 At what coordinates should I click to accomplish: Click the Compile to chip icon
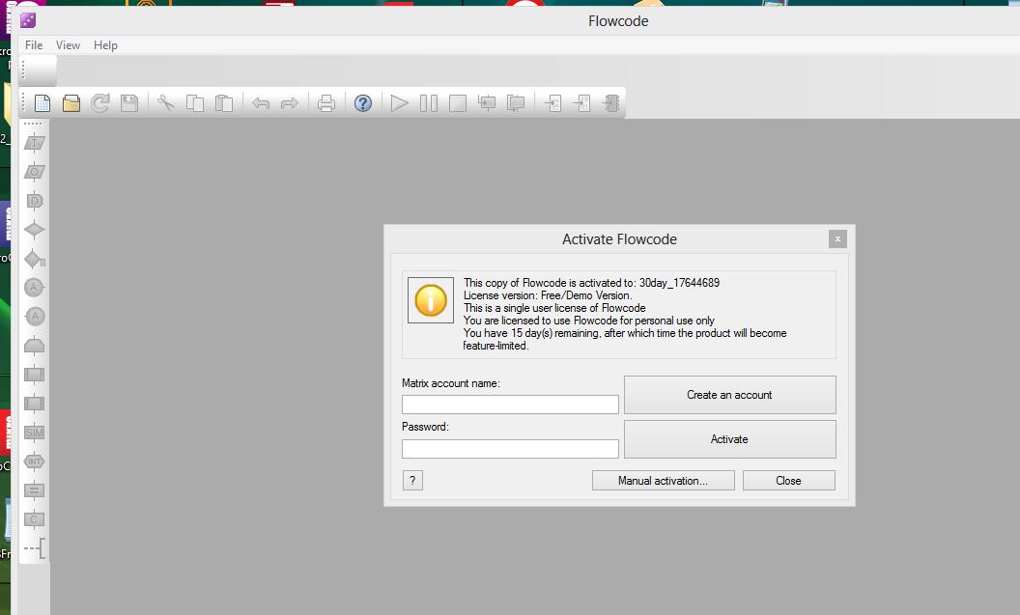611,102
